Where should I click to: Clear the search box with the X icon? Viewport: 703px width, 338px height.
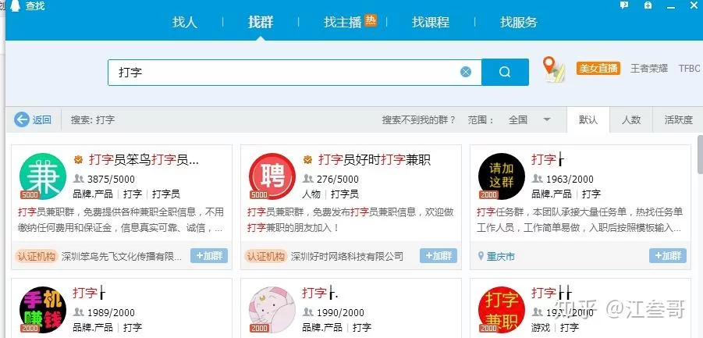[x=466, y=72]
